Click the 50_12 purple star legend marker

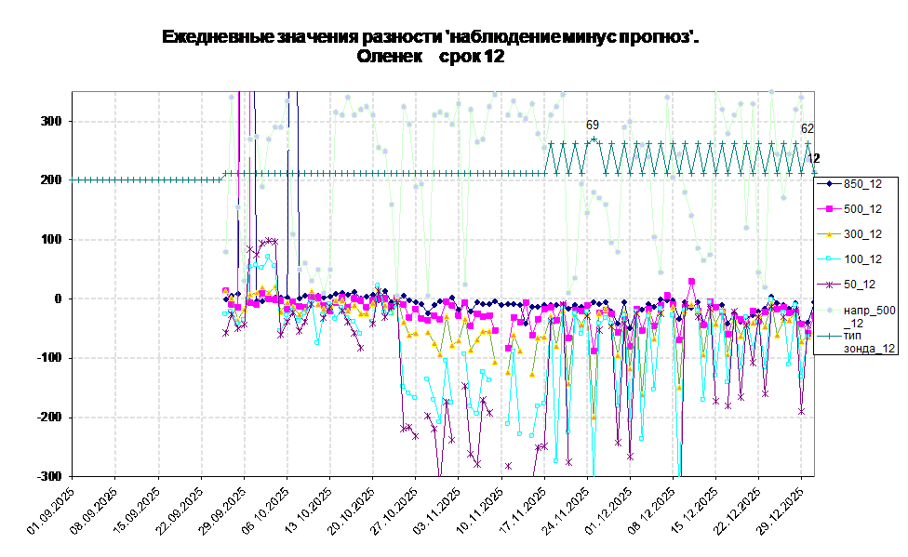tap(829, 285)
